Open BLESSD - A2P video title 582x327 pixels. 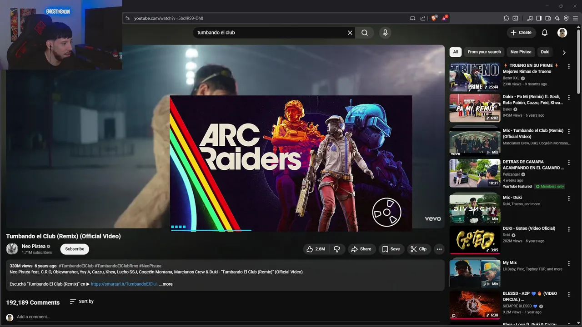(530, 297)
